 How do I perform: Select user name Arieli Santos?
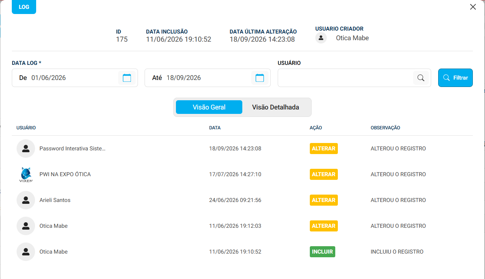[x=55, y=200]
